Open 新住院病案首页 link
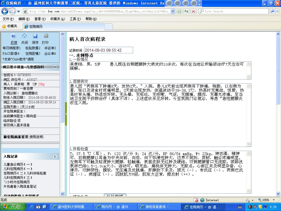Image resolution: width=281 pixels, height=211 pixels. pos(16,137)
